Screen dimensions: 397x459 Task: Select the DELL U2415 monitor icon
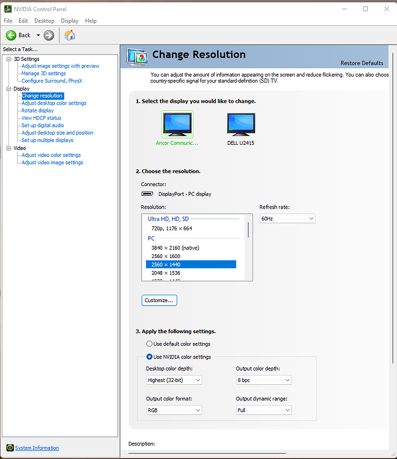tap(241, 125)
